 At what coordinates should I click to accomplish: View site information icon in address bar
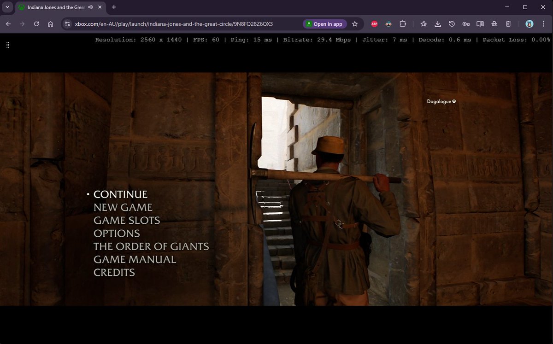[67, 24]
